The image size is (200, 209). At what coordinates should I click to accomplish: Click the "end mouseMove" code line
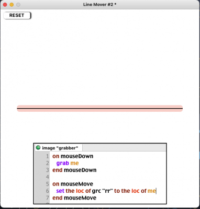click(x=74, y=198)
